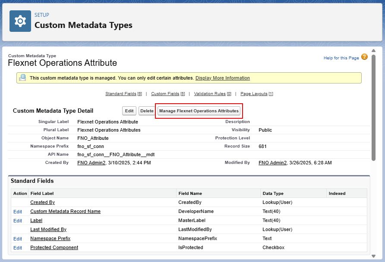Select the API name fno_sf_conn__FNO_Attribute__mdt
This screenshot has width=385, height=262.
[x=116, y=154]
